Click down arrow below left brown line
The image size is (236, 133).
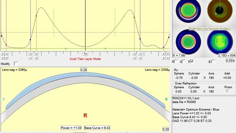(36, 58)
